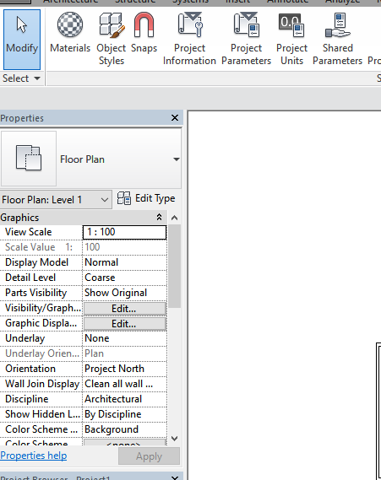This screenshot has width=381, height=480.
Task: Select the Wall Join Display label
Action: tap(42, 384)
